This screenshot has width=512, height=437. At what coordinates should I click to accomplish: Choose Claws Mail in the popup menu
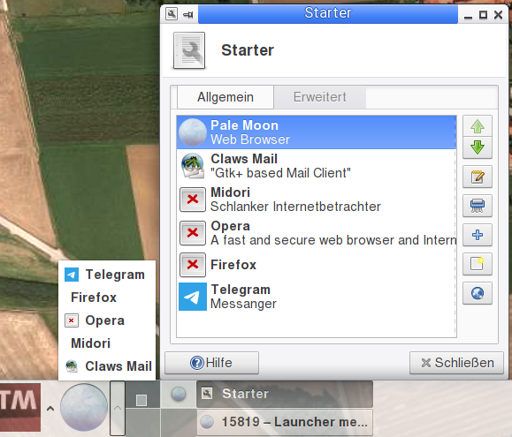click(x=107, y=366)
